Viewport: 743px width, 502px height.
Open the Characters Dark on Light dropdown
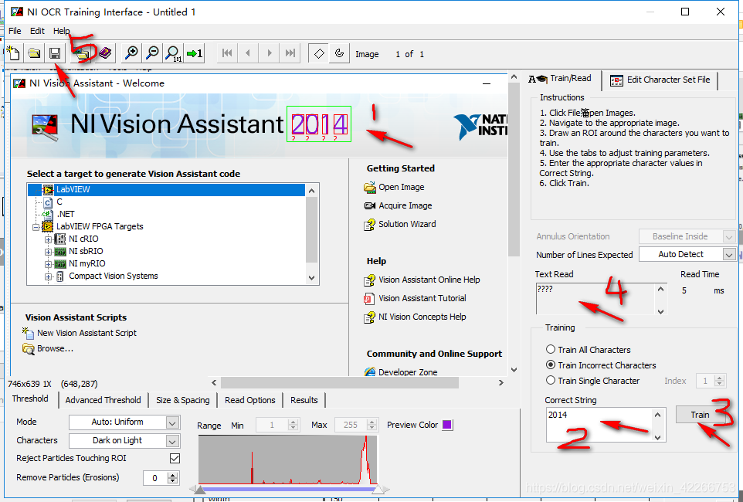(173, 441)
